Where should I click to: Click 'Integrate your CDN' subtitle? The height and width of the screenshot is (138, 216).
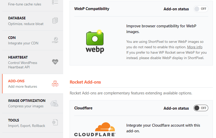coord(23,43)
